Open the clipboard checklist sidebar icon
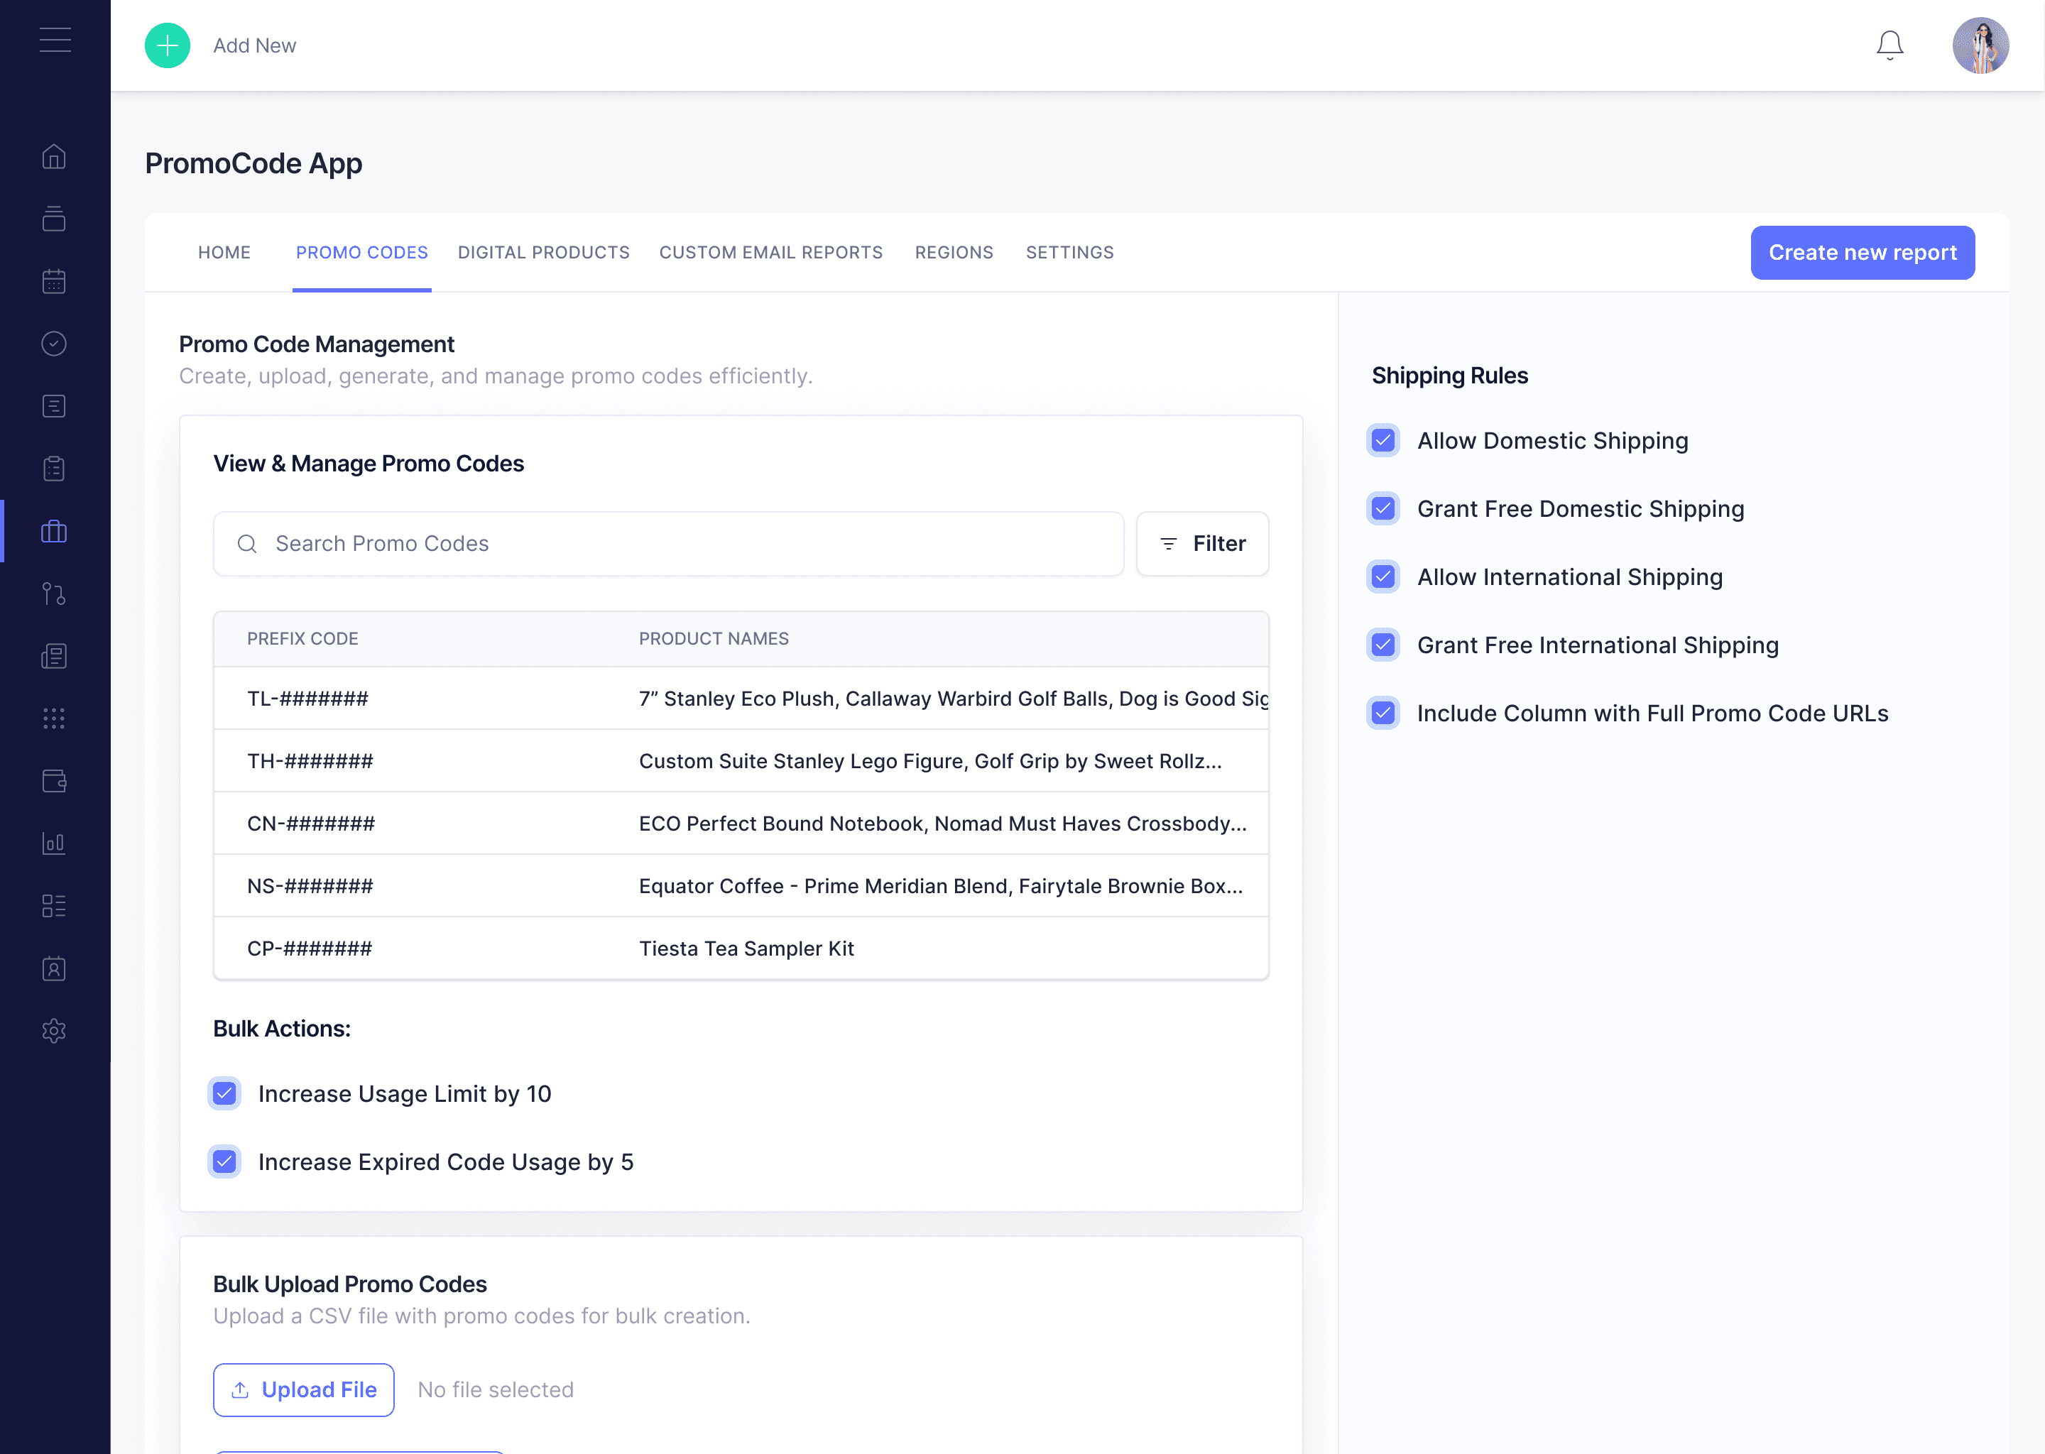The width and height of the screenshot is (2045, 1454). click(x=54, y=469)
